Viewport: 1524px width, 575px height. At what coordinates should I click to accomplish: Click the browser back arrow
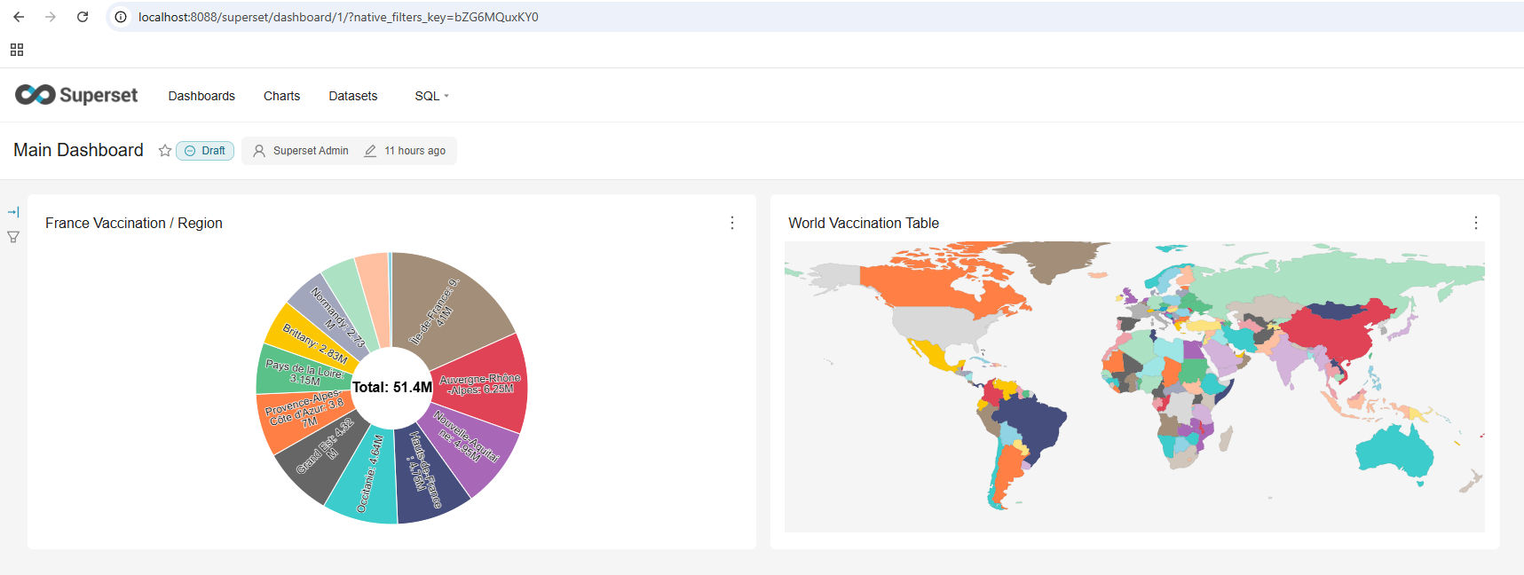[19, 17]
